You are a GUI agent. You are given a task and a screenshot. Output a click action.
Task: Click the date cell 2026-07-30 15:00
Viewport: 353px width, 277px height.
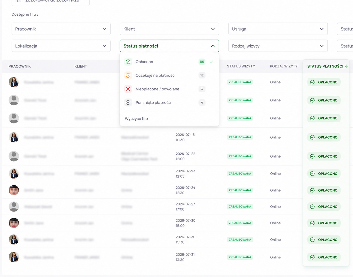click(x=185, y=223)
